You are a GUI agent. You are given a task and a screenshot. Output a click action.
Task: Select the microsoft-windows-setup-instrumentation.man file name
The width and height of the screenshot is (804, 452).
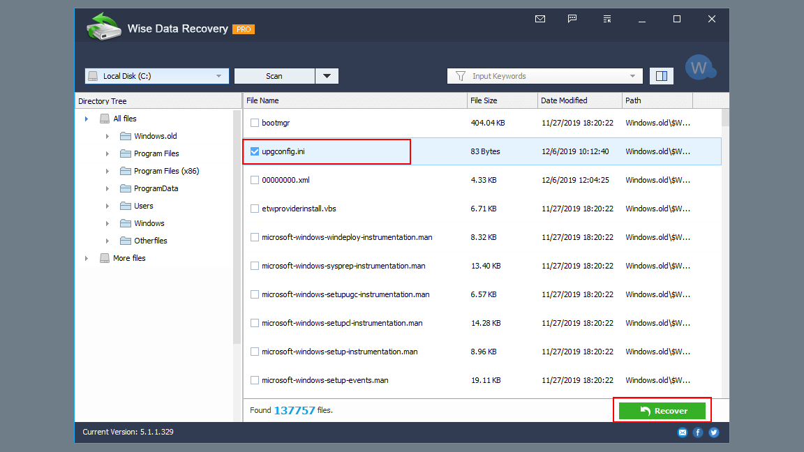(x=339, y=352)
